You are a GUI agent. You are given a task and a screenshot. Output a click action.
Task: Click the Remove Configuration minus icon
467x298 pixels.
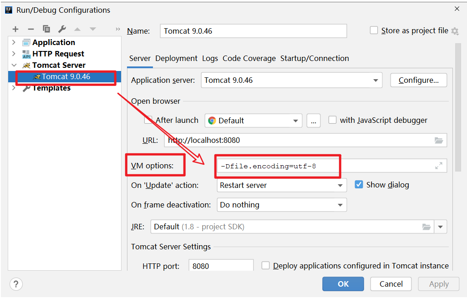coord(31,29)
